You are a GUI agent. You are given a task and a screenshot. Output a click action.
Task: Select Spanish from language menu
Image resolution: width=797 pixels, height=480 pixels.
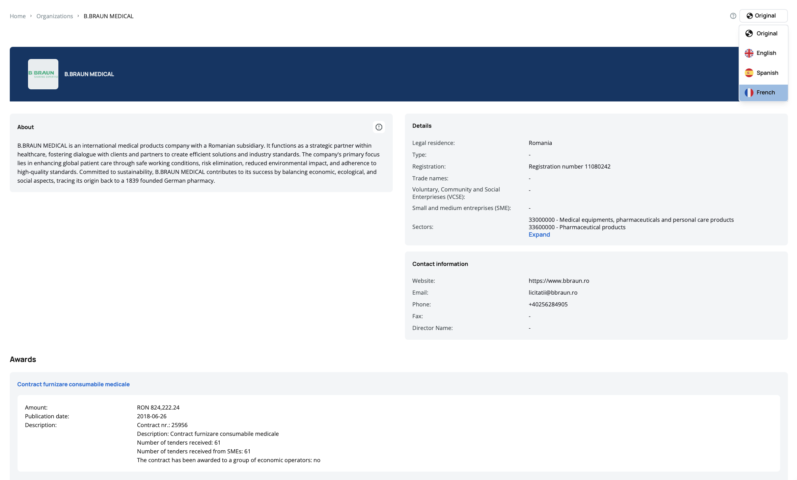[767, 73]
